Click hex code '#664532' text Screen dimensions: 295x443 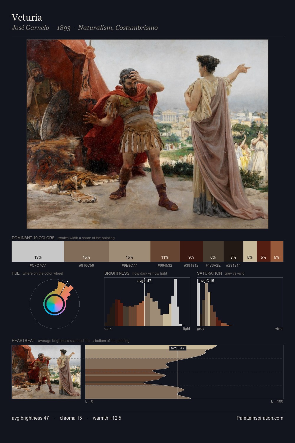click(x=165, y=266)
